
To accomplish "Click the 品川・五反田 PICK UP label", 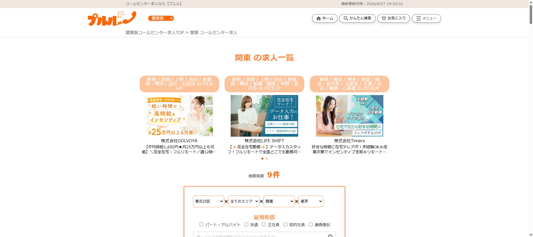I will pos(179,84).
